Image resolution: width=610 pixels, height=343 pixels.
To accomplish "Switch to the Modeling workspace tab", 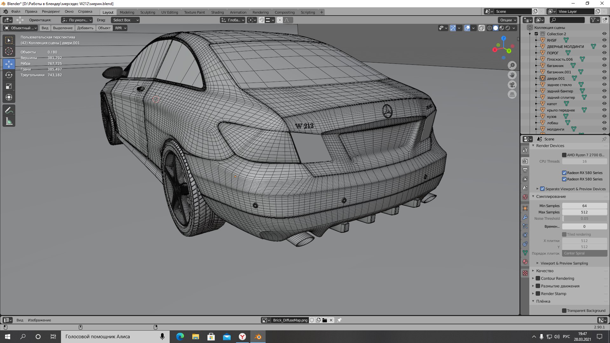I will tap(127, 12).
